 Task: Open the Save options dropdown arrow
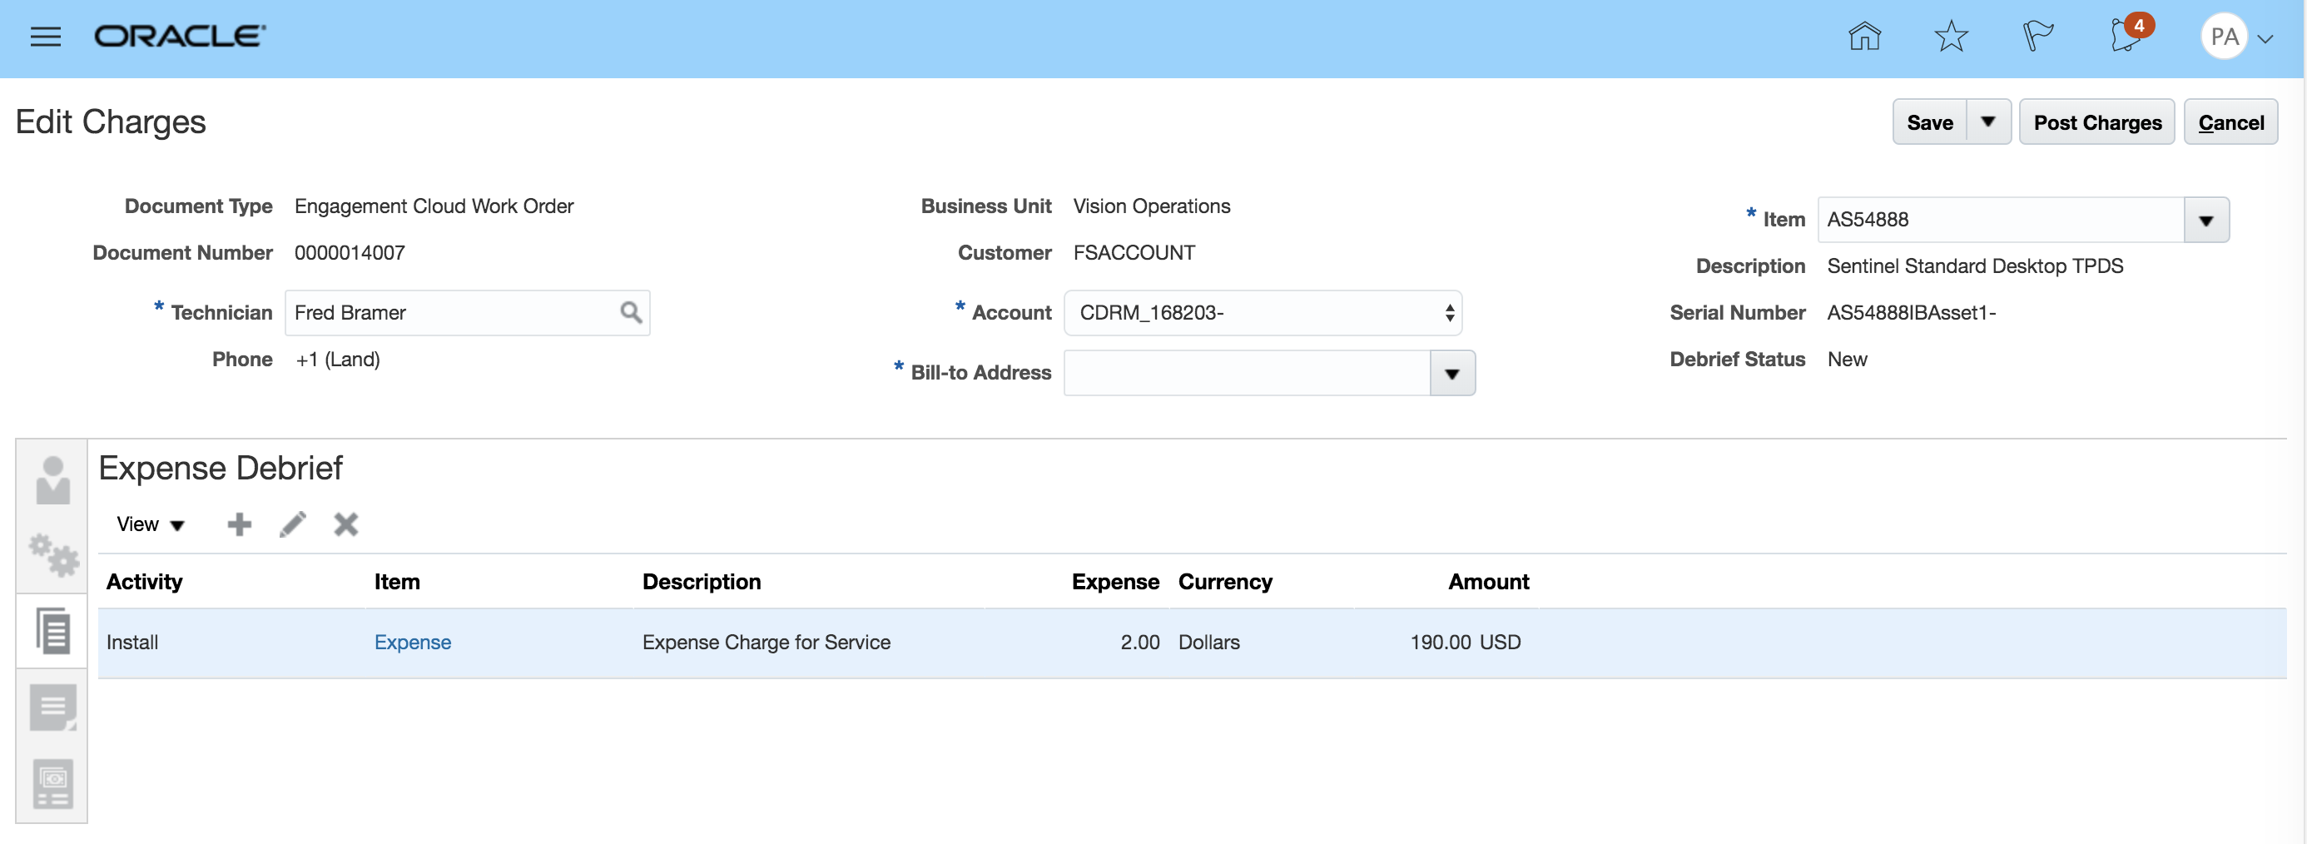click(x=1987, y=122)
